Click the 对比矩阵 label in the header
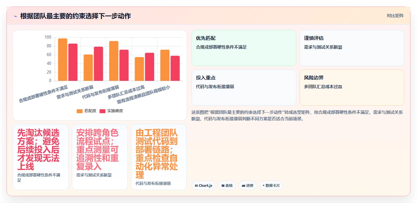Viewport: 417px width, 203px height. 395,16
